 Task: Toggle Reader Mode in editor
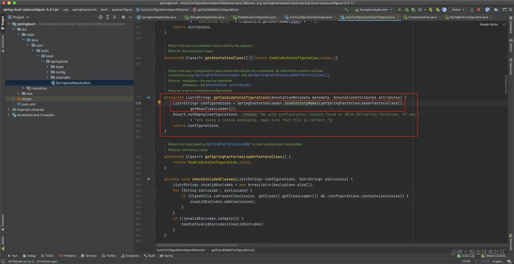tap(489, 24)
